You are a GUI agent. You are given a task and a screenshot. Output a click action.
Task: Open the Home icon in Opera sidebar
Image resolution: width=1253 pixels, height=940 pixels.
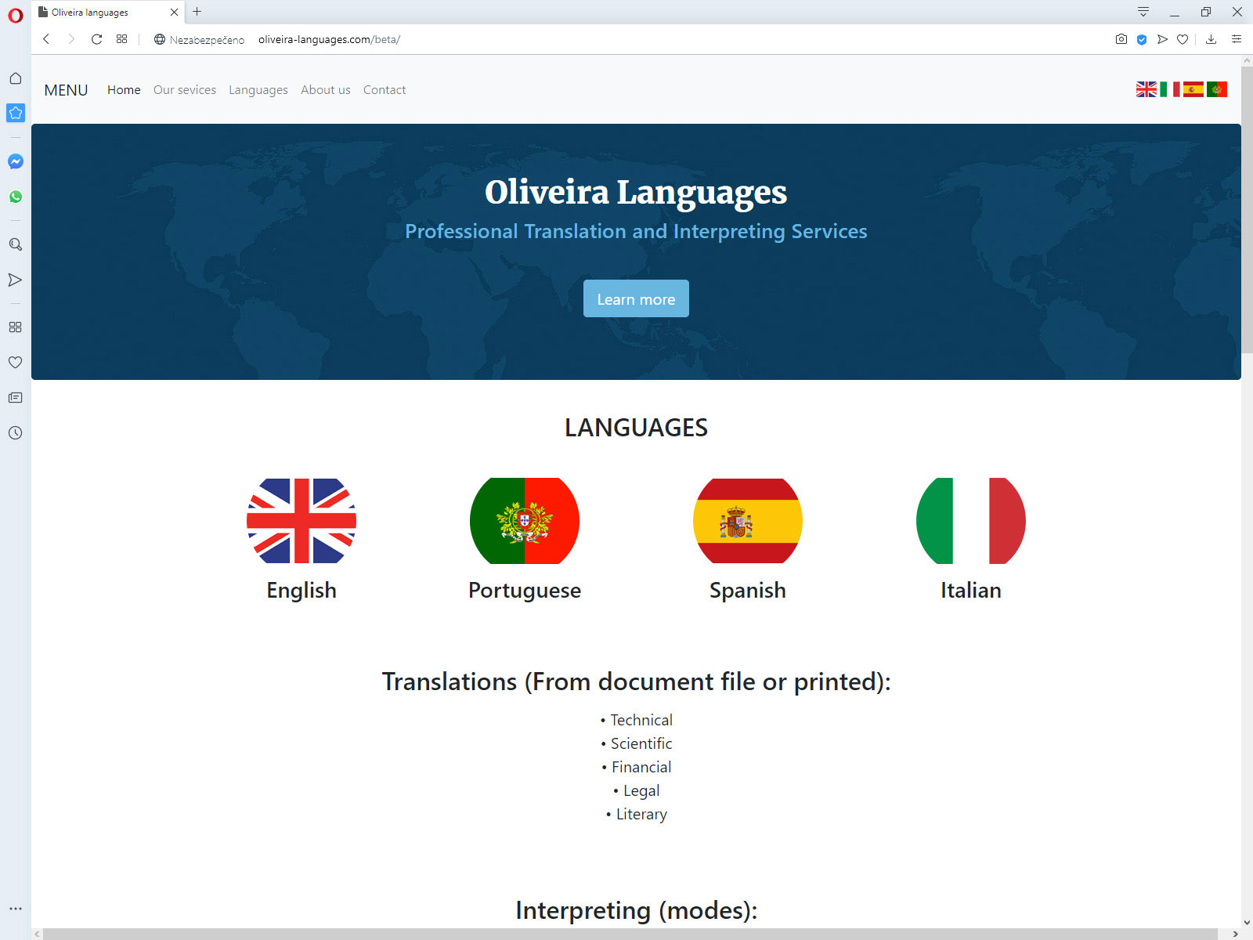tap(16, 78)
